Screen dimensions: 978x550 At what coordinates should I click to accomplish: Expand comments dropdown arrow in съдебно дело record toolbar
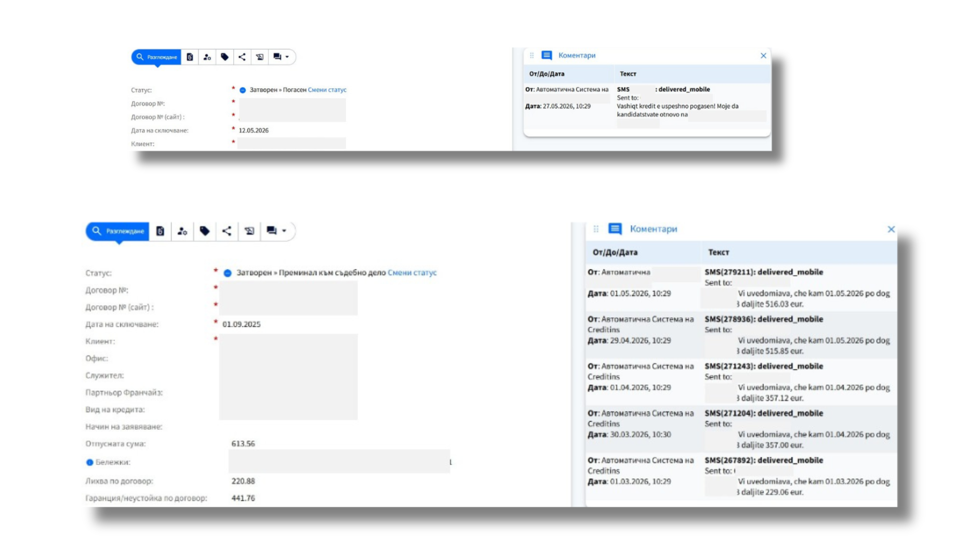[284, 231]
